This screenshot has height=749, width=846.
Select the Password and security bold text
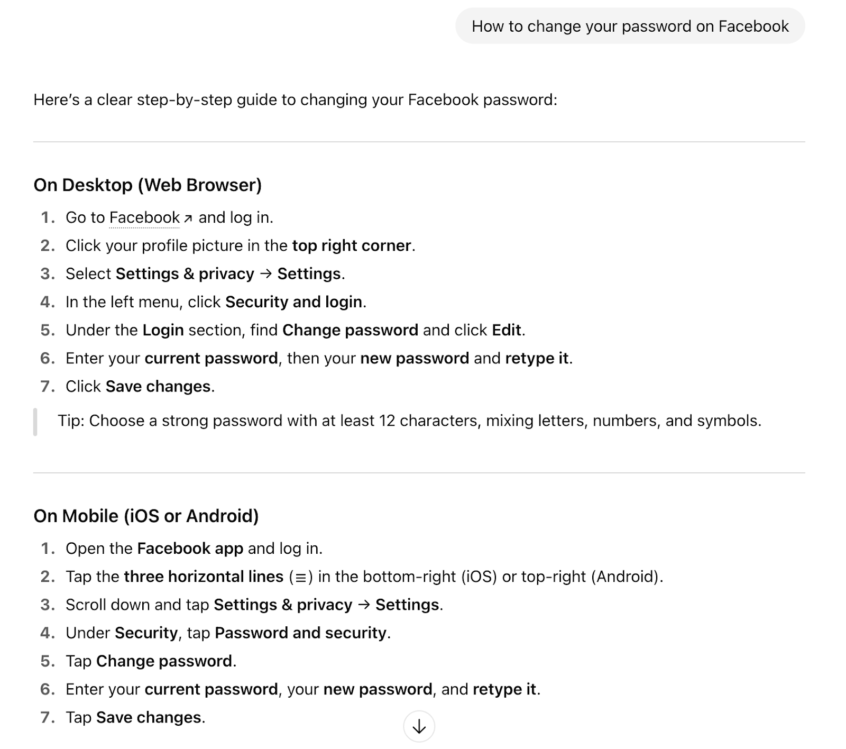[x=301, y=633]
